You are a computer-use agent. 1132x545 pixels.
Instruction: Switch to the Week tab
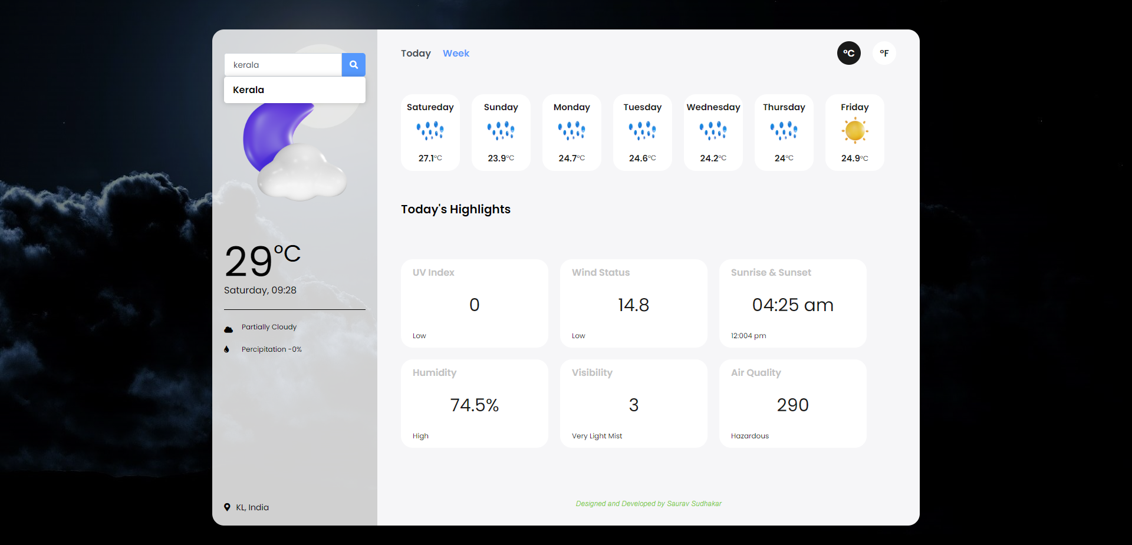pyautogui.click(x=456, y=53)
